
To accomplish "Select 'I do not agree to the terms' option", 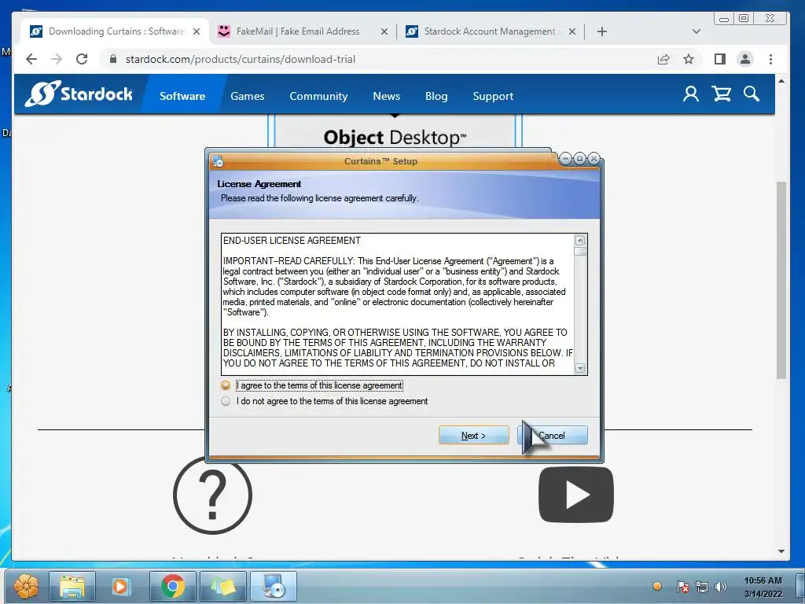I will [226, 401].
